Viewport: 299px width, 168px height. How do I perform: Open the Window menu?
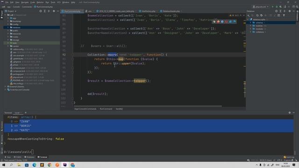(66, 2)
